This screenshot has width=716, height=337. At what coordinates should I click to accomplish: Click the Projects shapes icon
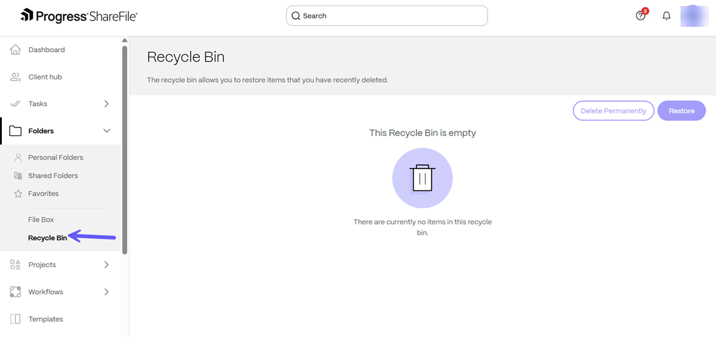click(x=16, y=265)
